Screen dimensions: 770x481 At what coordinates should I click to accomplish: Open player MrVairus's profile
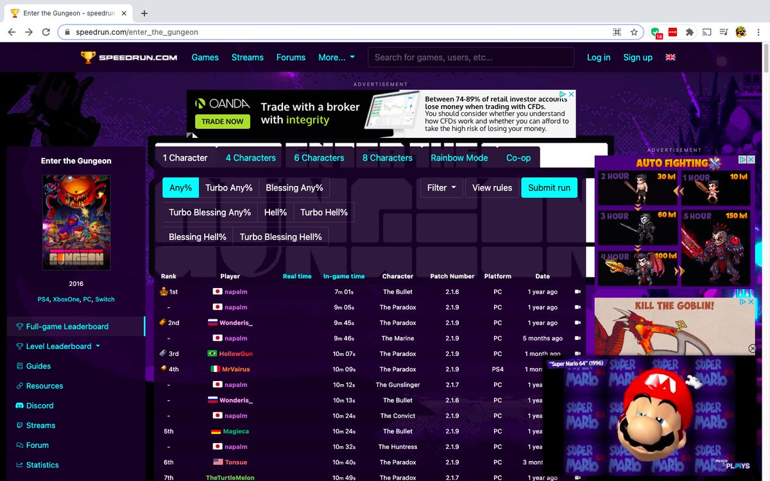(235, 369)
